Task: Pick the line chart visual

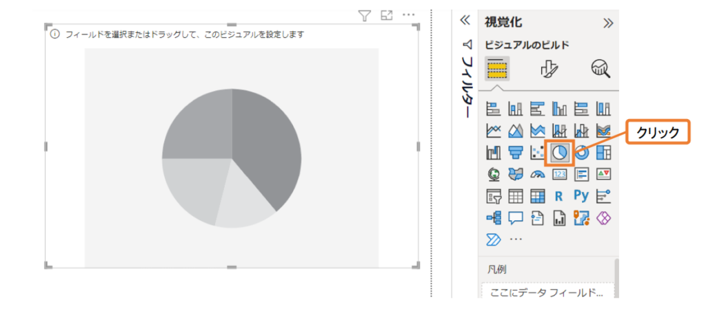Action: point(494,131)
